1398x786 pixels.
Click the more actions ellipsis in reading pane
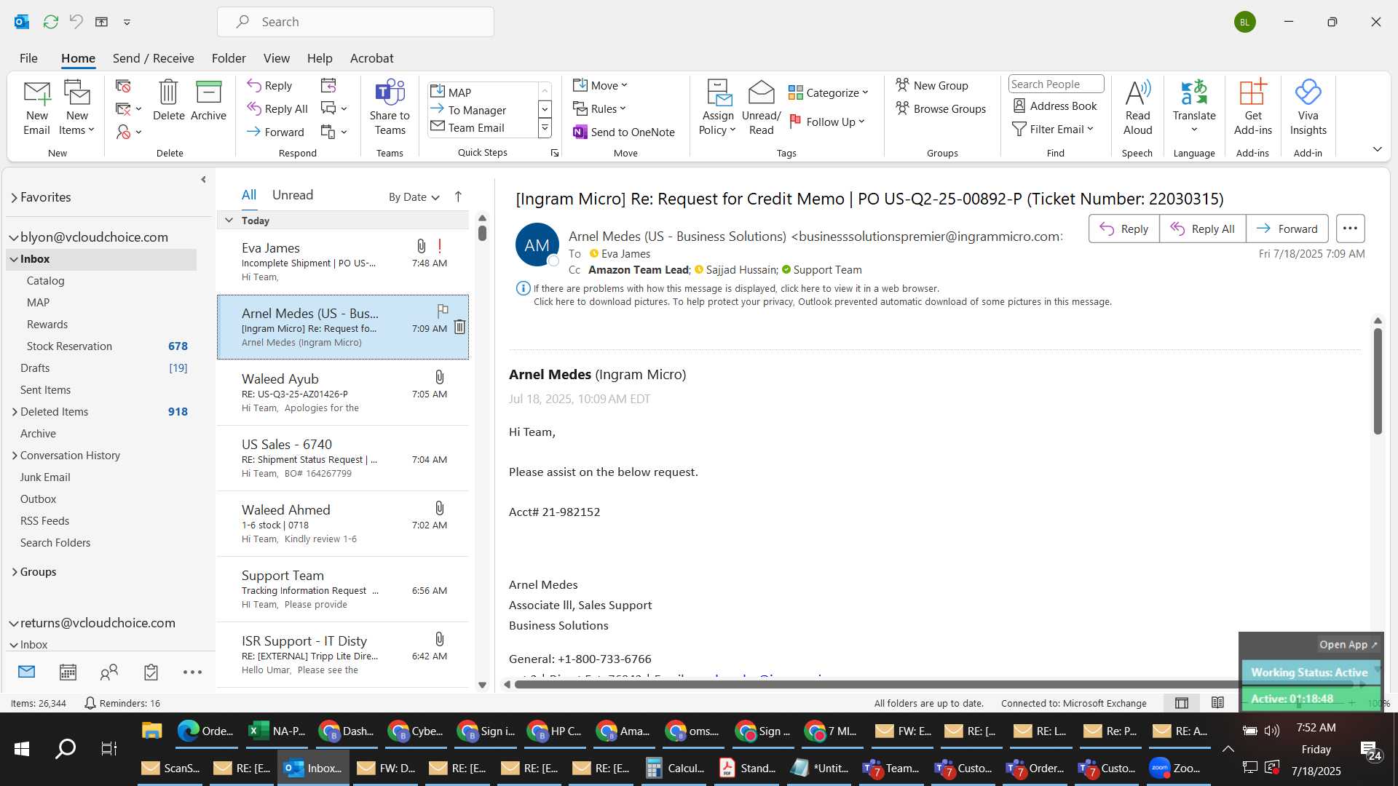coord(1350,229)
